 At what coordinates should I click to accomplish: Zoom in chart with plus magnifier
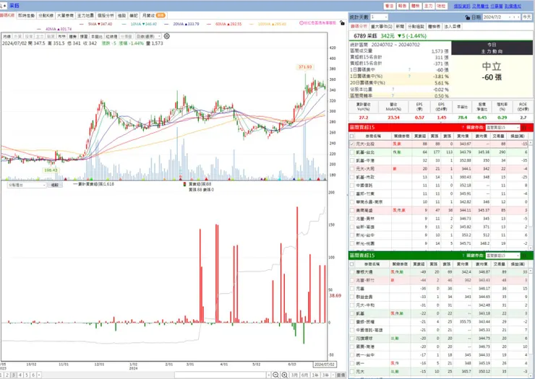284,375
